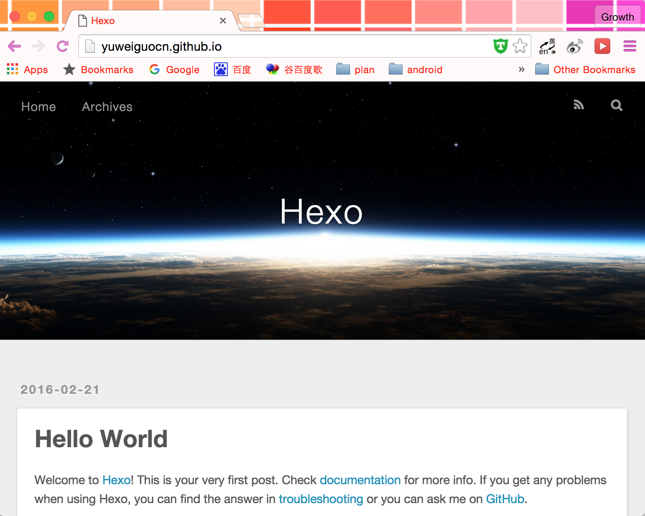Click the page info icon in address bar
Screen dimensions: 645x516
tap(90, 46)
